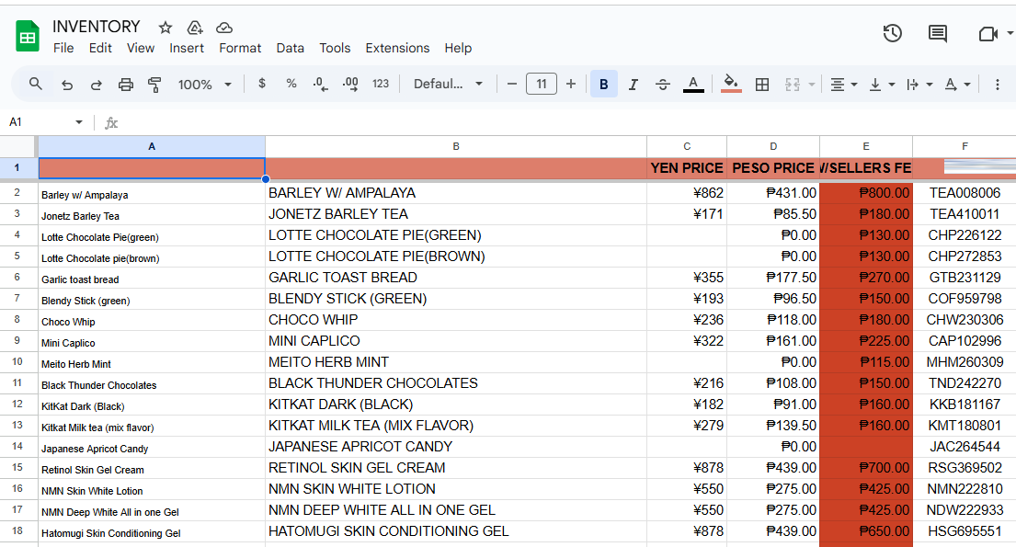The width and height of the screenshot is (1016, 547).
Task: Open more number formats 123
Action: (381, 84)
